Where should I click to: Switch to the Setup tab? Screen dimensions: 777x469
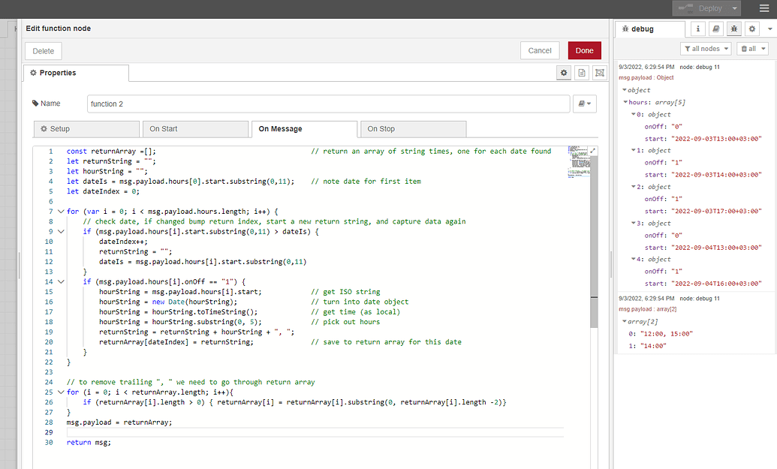86,129
